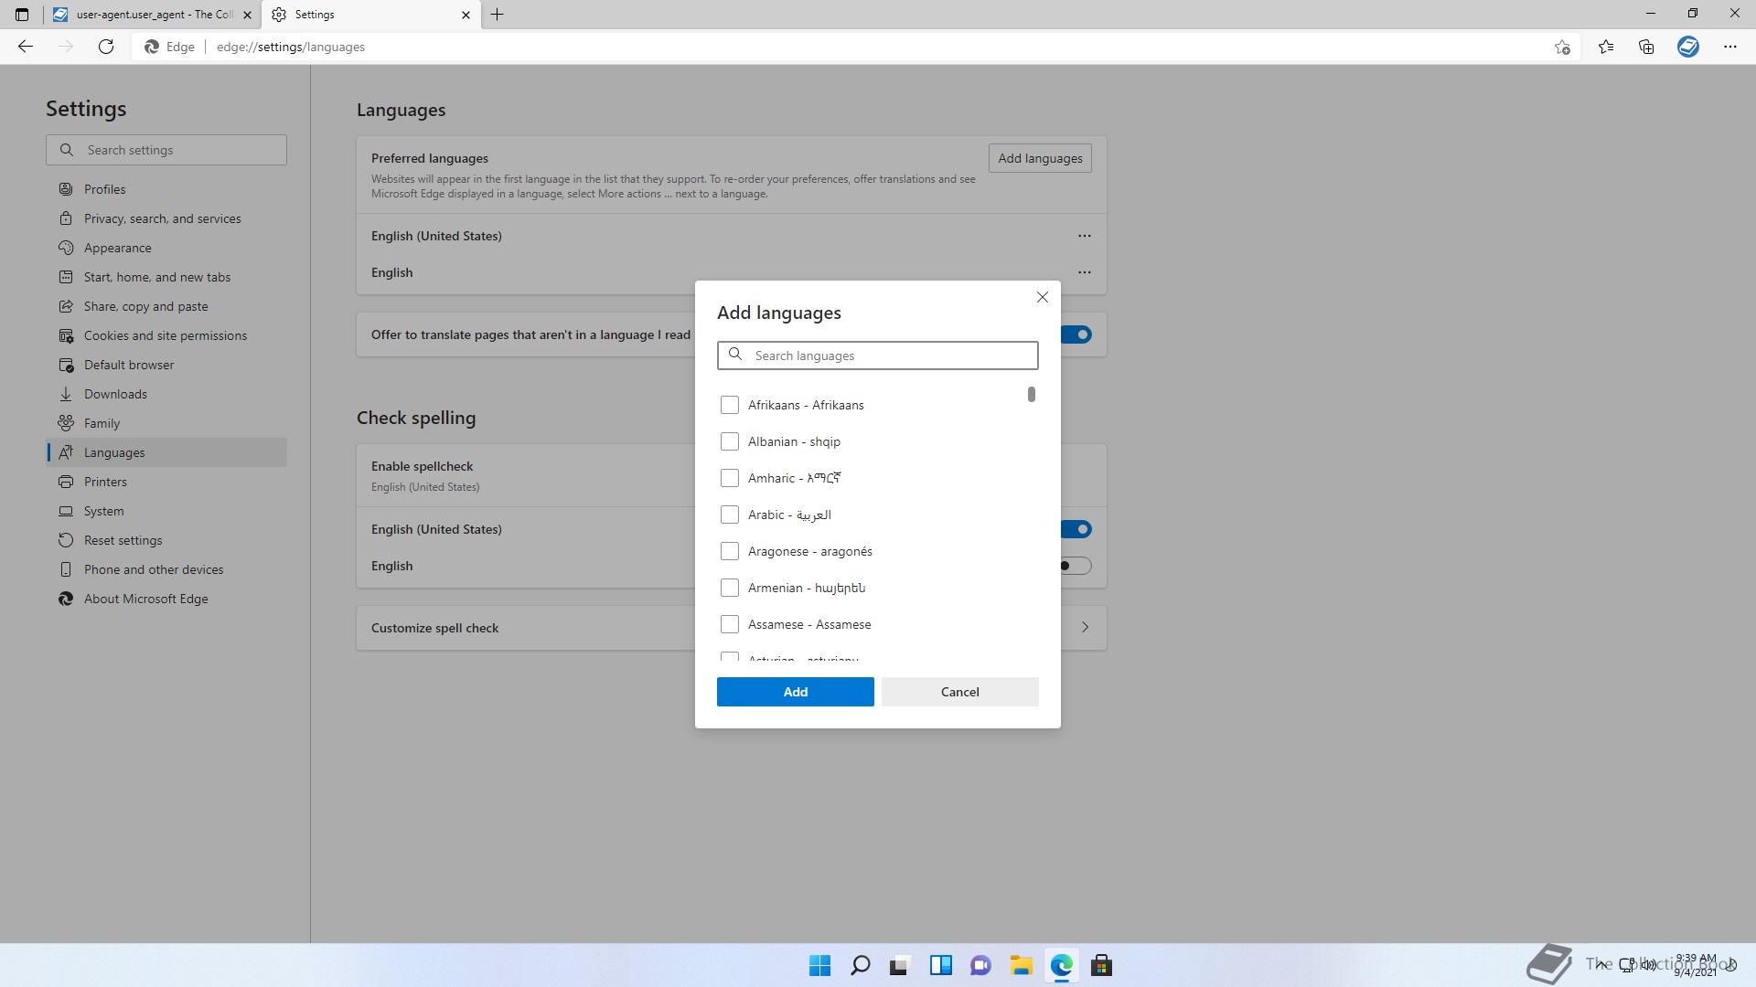The image size is (1756, 987).
Task: Check the Amharic language box
Action: [730, 478]
